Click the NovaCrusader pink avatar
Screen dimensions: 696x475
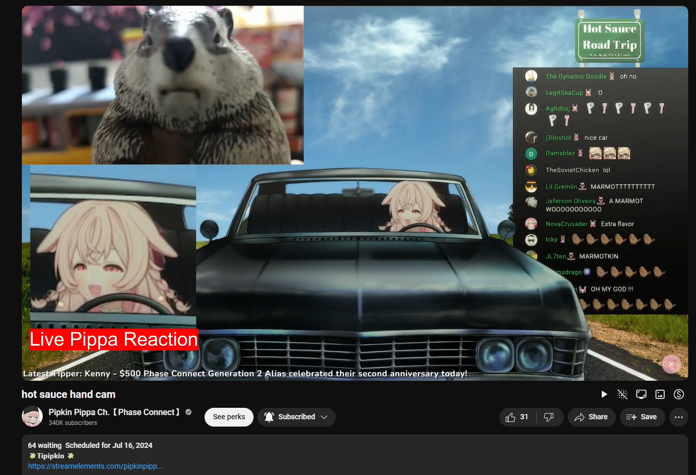pos(531,224)
